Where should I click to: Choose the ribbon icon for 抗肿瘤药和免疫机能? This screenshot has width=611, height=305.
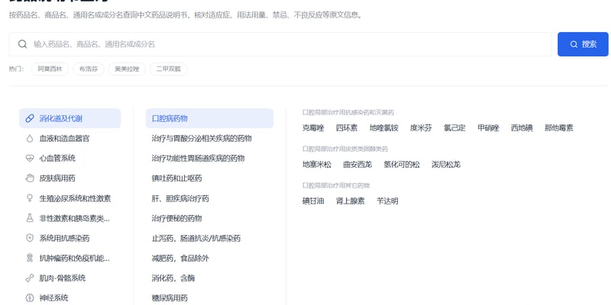click(x=30, y=258)
